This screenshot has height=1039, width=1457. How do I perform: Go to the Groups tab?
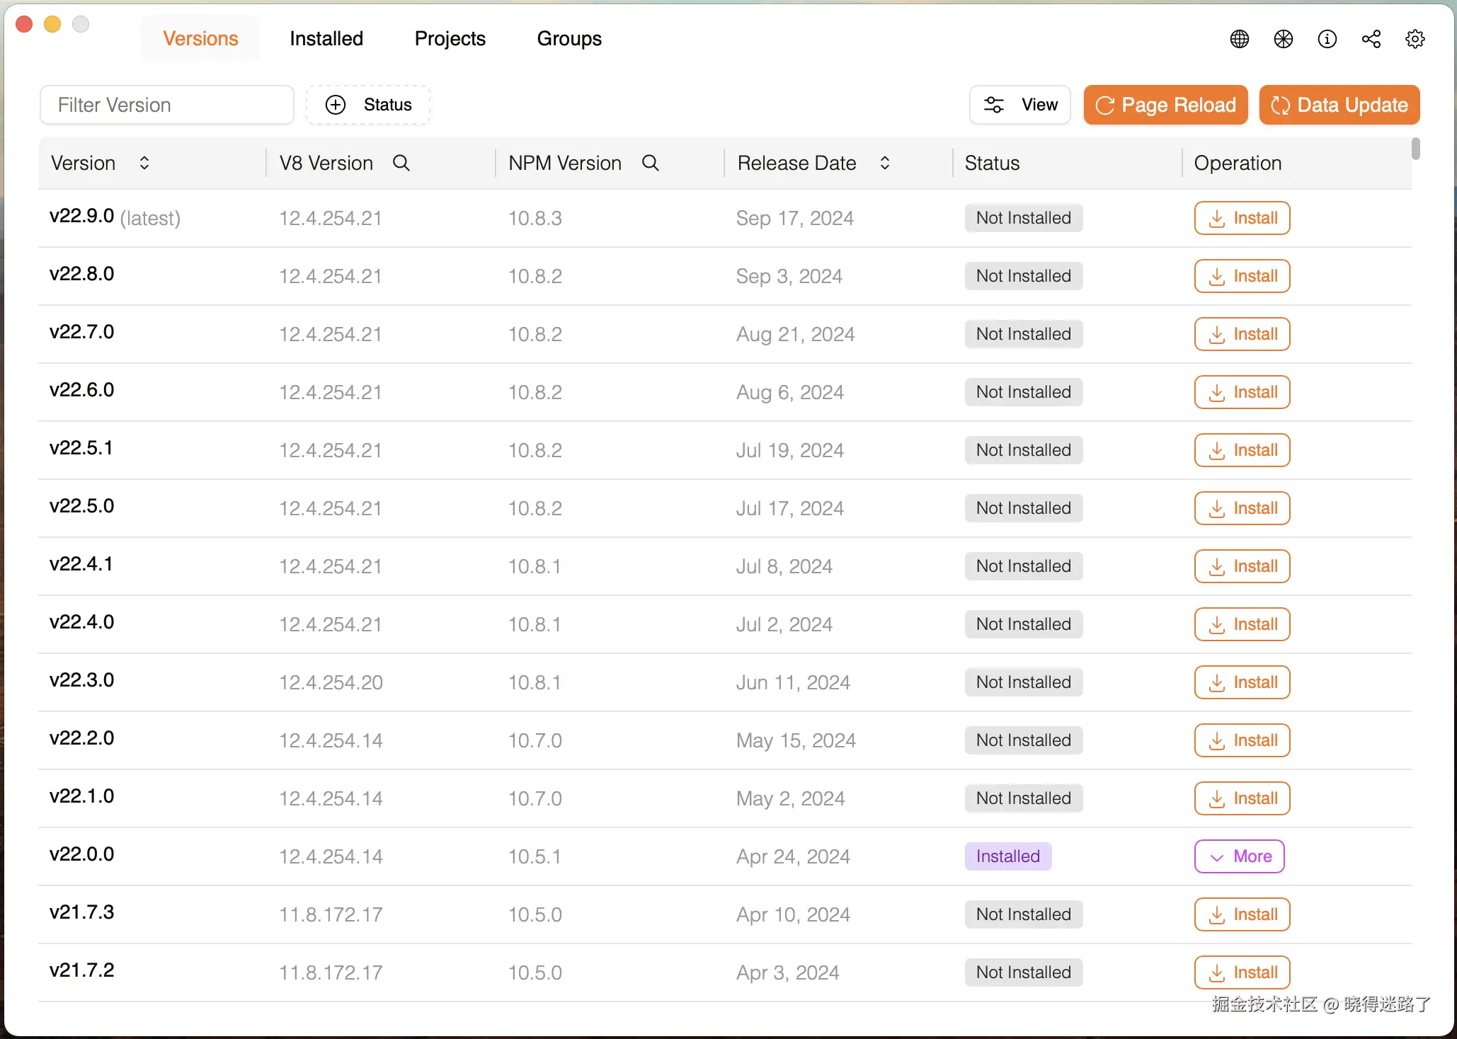coord(569,39)
